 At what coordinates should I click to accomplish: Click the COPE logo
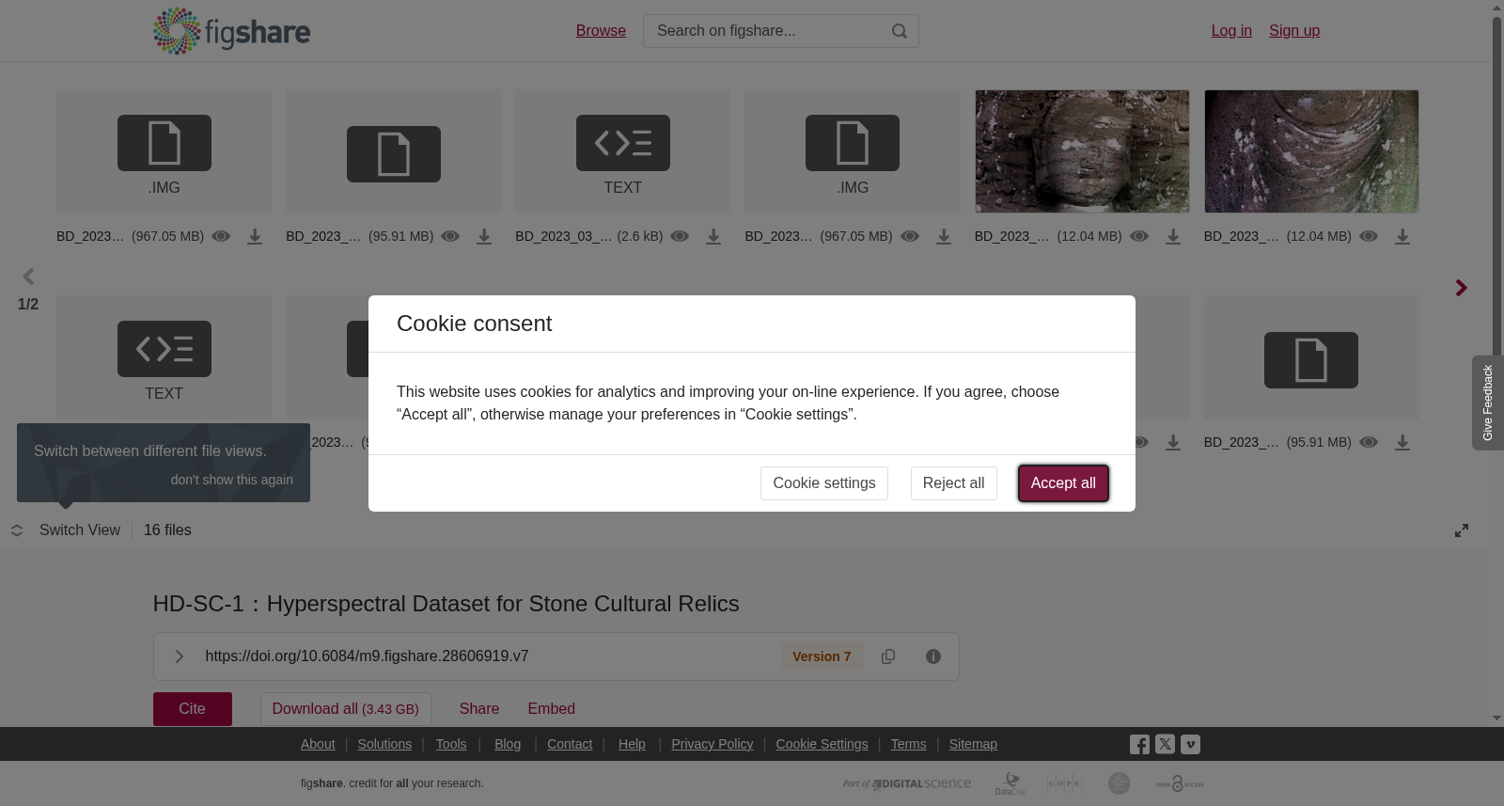tap(1064, 783)
